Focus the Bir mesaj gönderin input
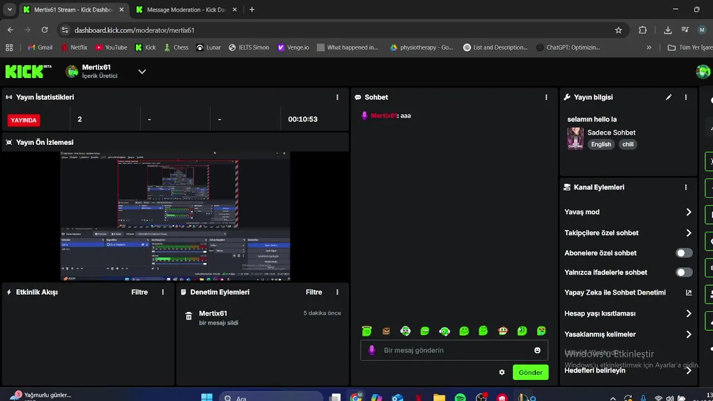The width and height of the screenshot is (713, 401). tap(454, 350)
